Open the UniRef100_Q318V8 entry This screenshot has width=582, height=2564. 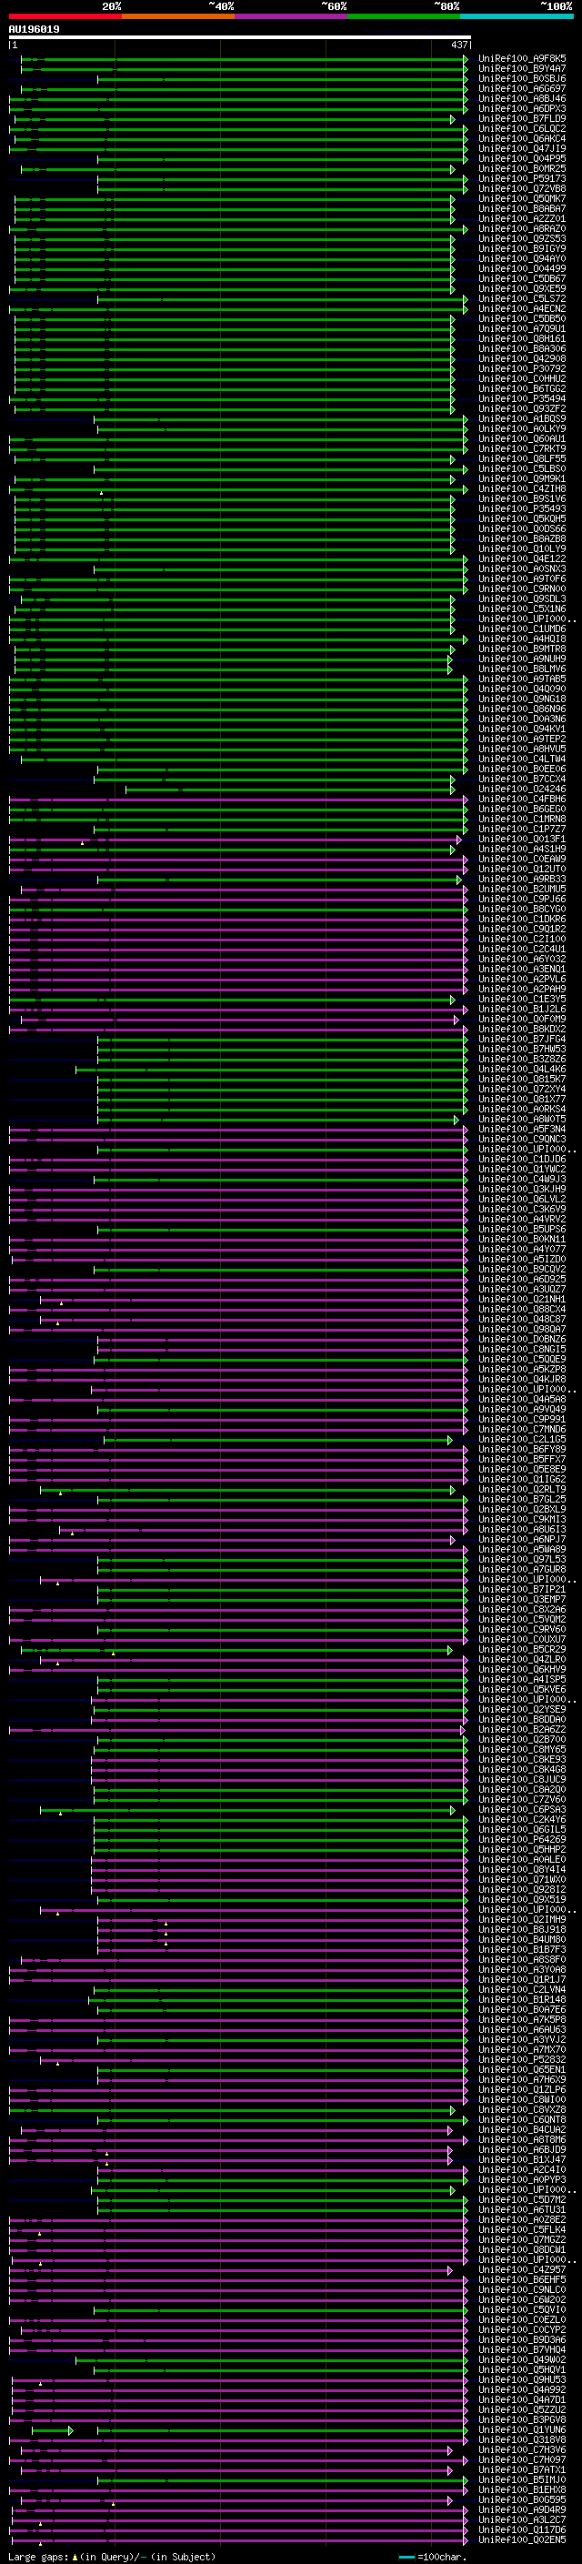[x=522, y=2439]
